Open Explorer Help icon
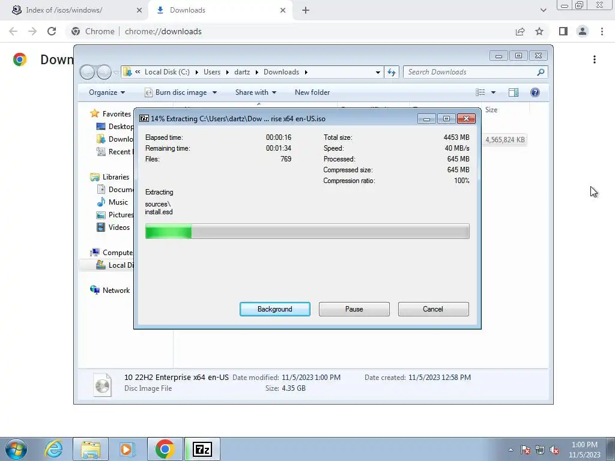 pos(535,92)
